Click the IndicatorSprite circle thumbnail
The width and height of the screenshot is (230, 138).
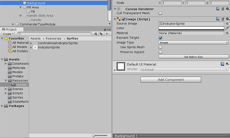click(35, 47)
